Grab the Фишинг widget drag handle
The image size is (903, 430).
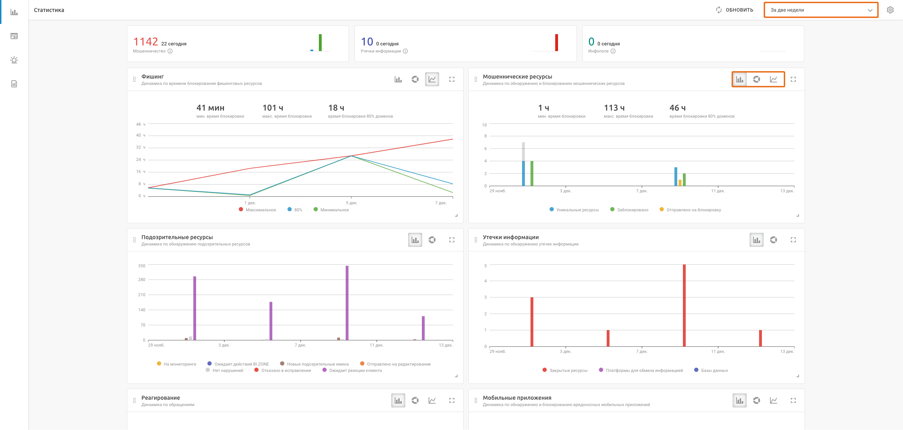pyautogui.click(x=134, y=79)
